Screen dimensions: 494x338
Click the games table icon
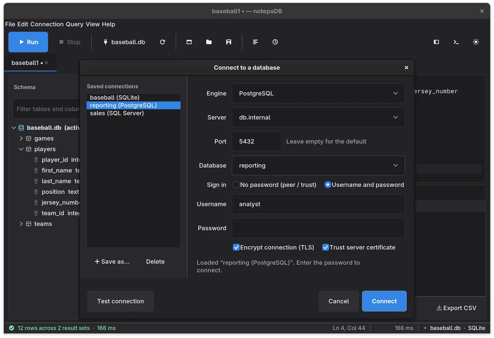29,138
